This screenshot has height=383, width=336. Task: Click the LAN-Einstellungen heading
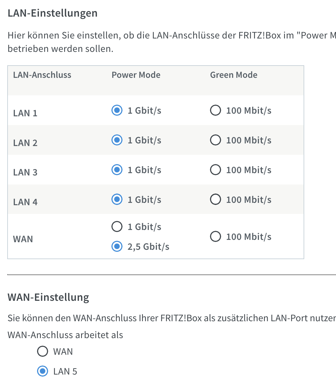pyautogui.click(x=52, y=13)
